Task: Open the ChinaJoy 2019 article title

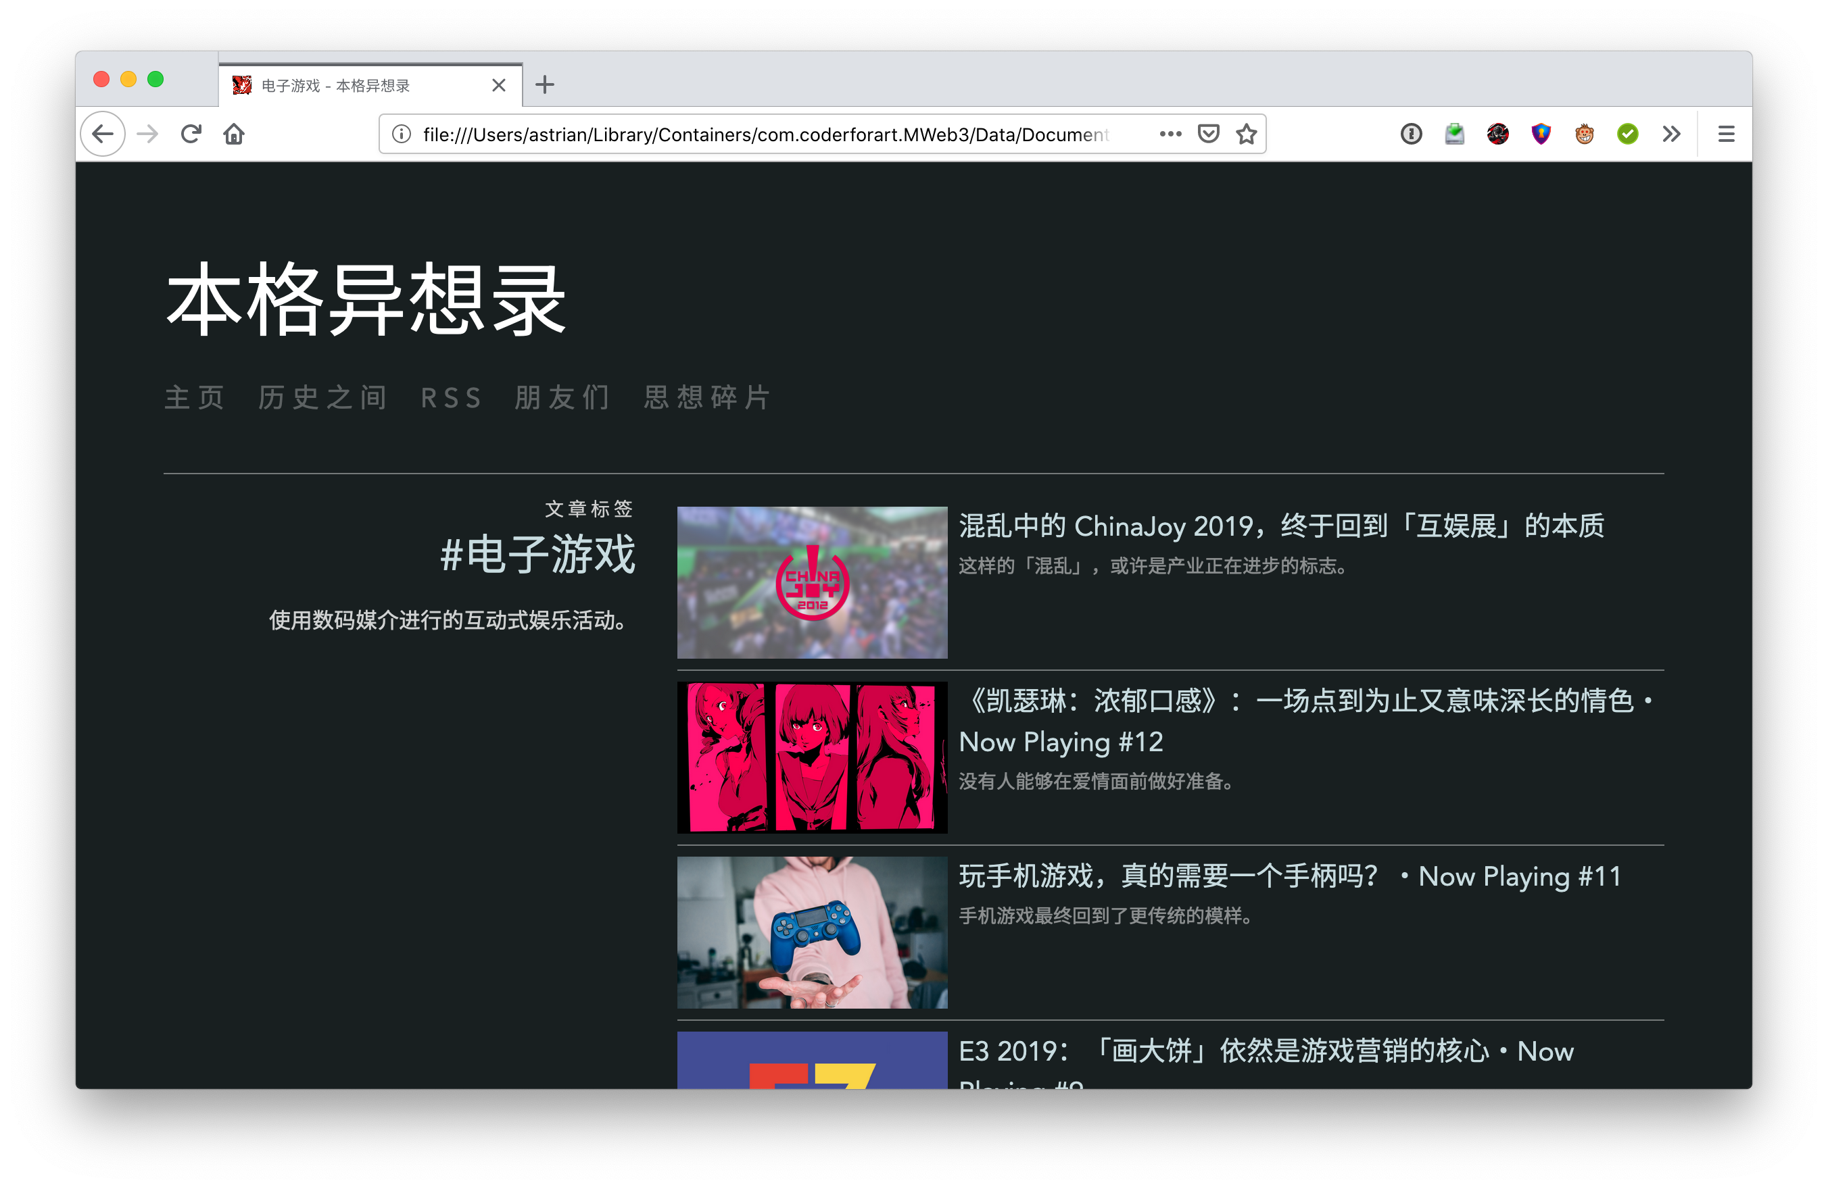Action: (1281, 526)
